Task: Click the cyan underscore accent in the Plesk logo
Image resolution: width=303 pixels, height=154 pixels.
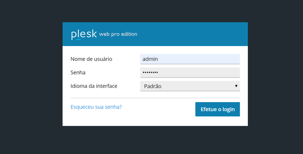Action: coord(78,39)
